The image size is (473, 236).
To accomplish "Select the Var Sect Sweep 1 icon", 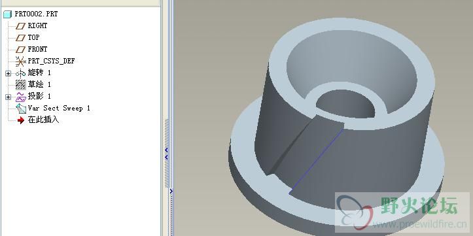I will [20, 109].
